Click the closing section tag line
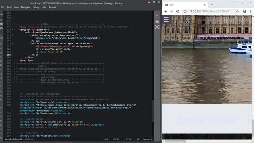 [x=26, y=60]
